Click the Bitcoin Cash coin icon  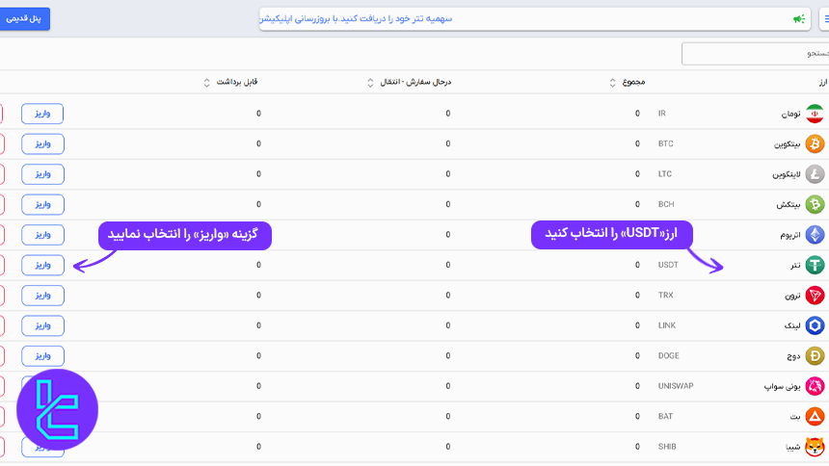815,204
